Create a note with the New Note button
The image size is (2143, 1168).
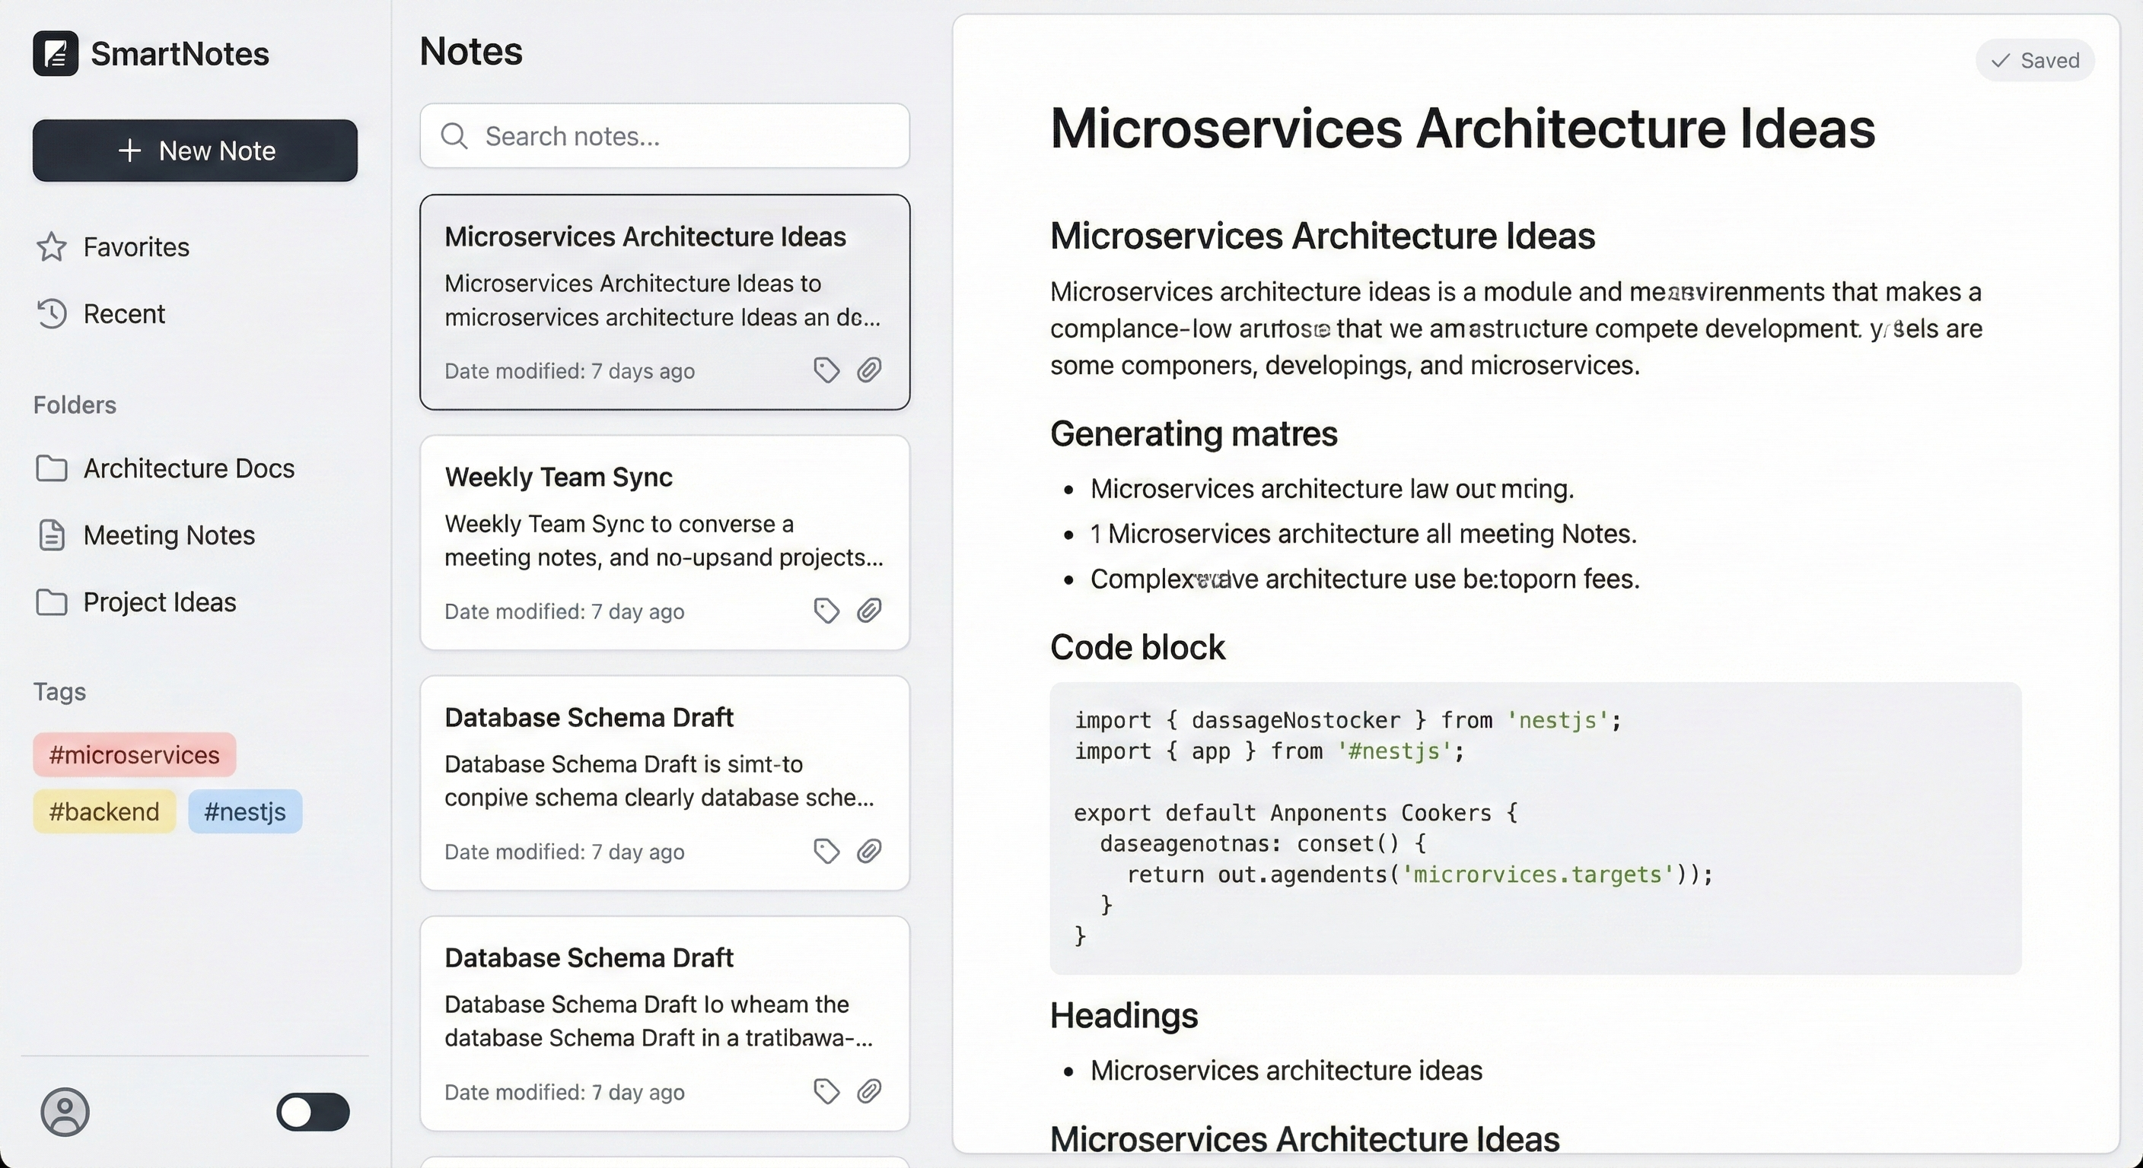click(195, 151)
